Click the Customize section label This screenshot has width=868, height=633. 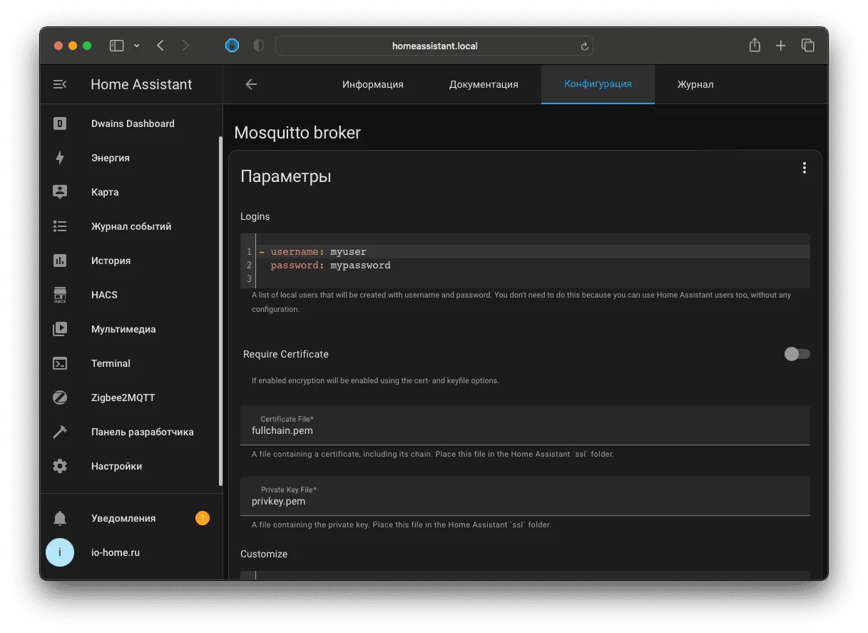[x=264, y=554]
